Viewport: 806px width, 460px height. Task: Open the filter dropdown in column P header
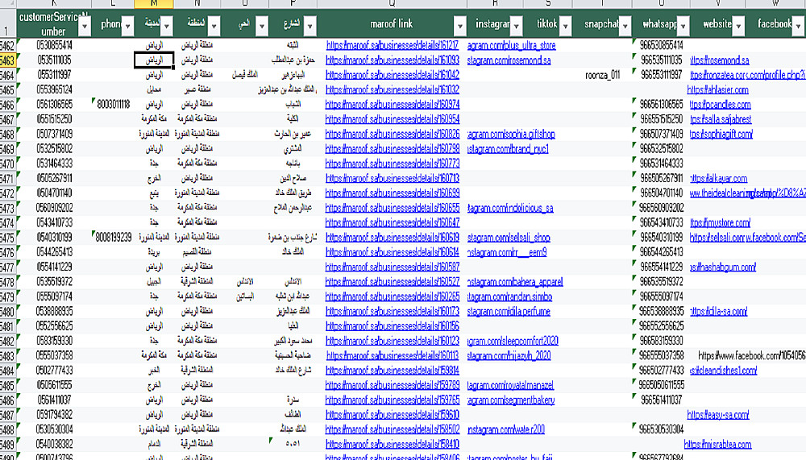pos(310,26)
